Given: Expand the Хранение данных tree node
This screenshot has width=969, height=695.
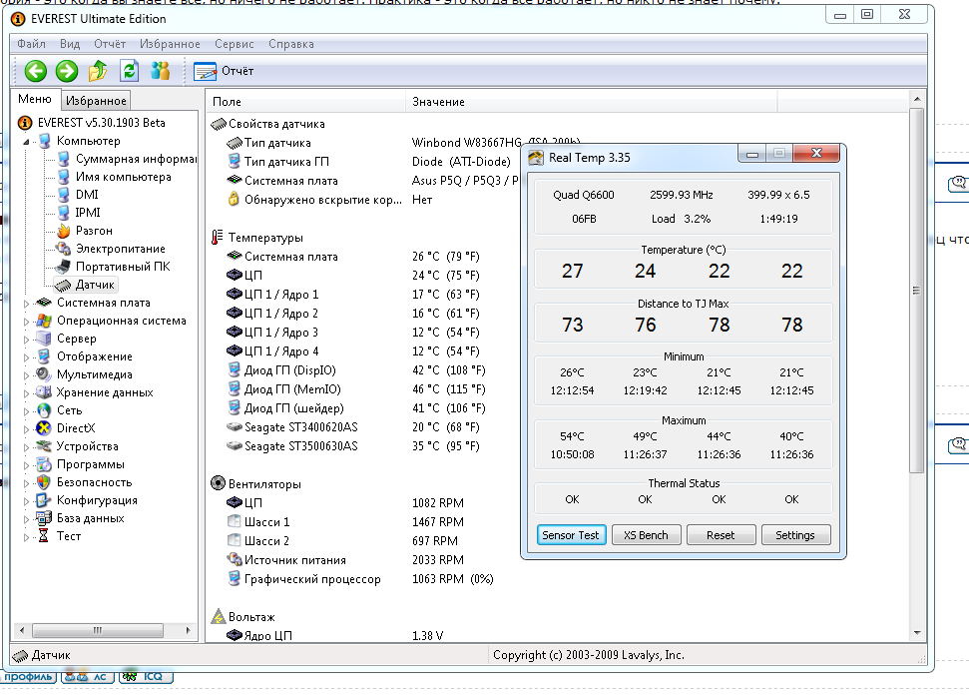Looking at the screenshot, I should 26,393.
